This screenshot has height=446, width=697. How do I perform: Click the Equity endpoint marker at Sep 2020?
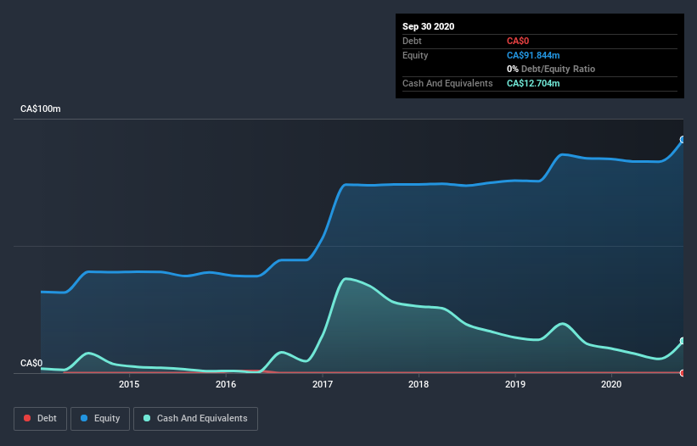[683, 140]
